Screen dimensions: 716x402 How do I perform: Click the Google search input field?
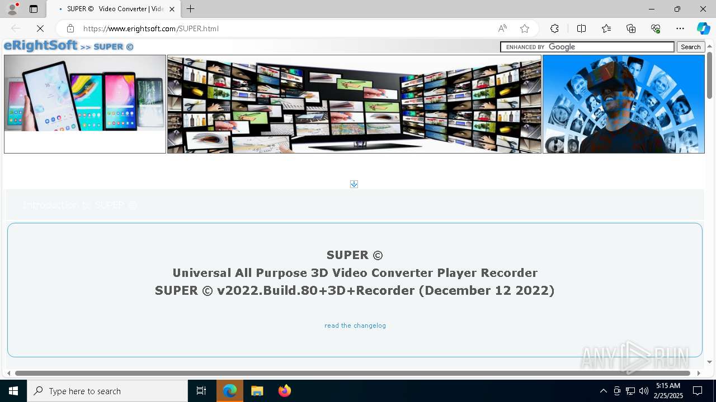coord(587,47)
